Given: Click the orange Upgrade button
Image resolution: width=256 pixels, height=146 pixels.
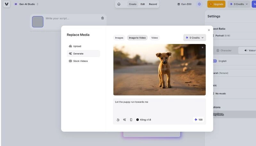Looking at the screenshot, I should click(x=216, y=4).
